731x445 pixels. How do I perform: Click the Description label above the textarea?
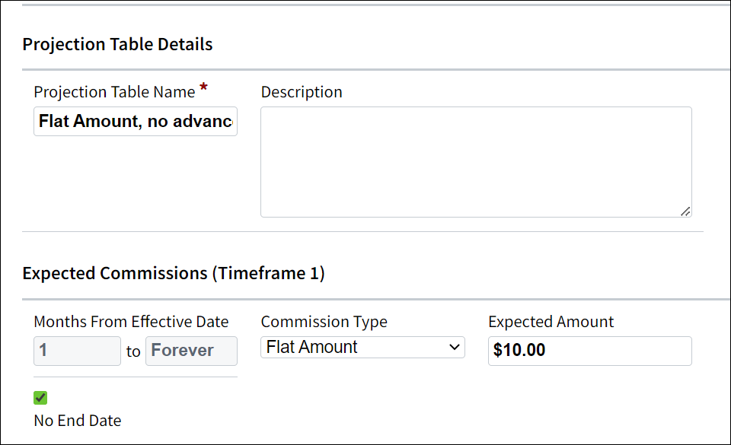point(302,91)
